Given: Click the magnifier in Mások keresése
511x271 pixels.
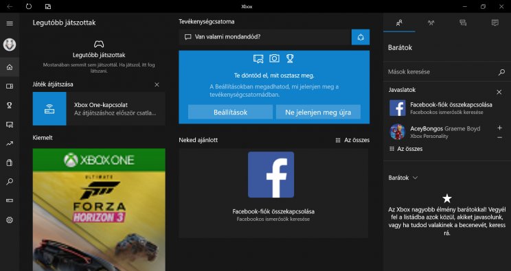Looking at the screenshot, I should [501, 72].
